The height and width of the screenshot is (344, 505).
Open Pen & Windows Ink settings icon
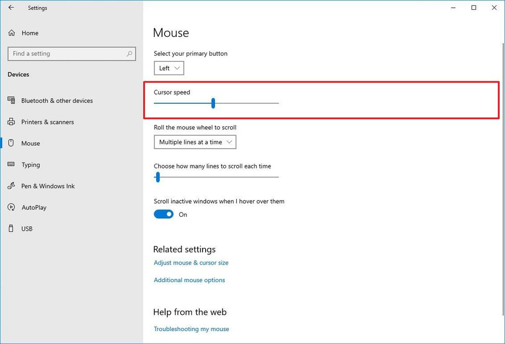pos(11,186)
